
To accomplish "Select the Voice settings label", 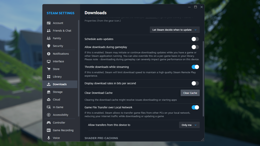I will click(56, 138).
